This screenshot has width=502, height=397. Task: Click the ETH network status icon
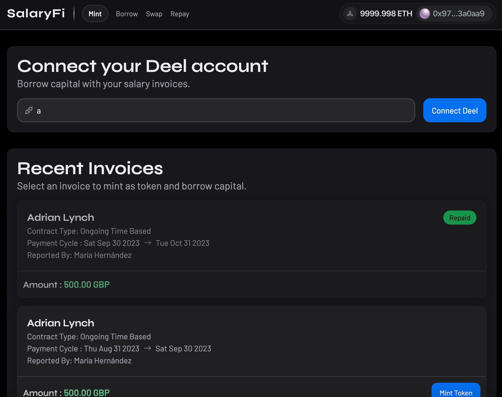click(349, 14)
